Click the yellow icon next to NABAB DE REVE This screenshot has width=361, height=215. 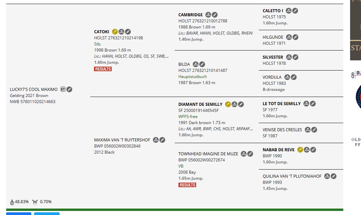300,150
